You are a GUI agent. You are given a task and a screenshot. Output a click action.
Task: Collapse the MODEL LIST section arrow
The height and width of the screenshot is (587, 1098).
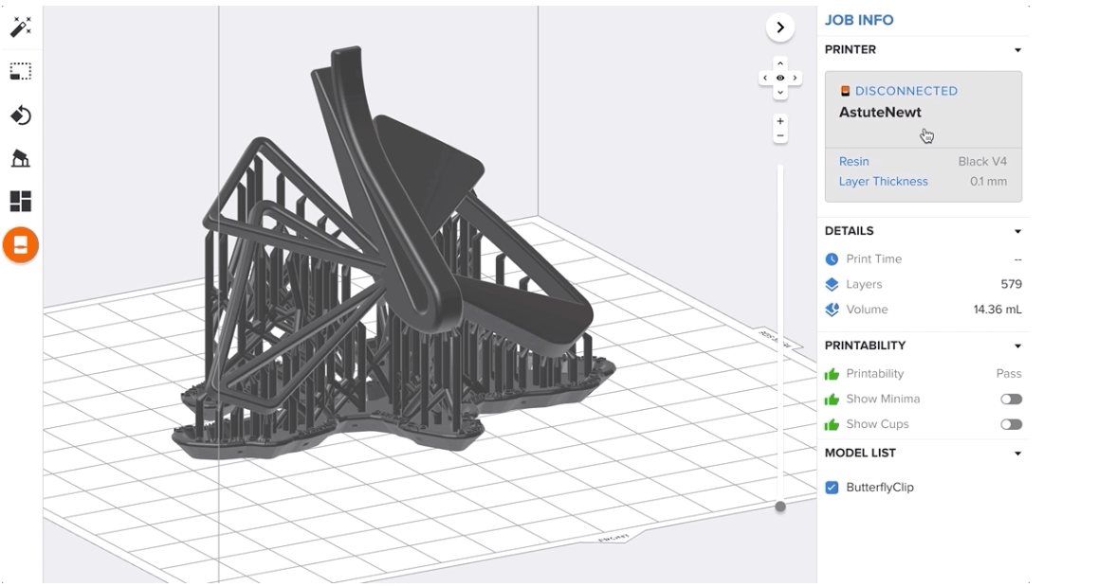pos(1018,454)
